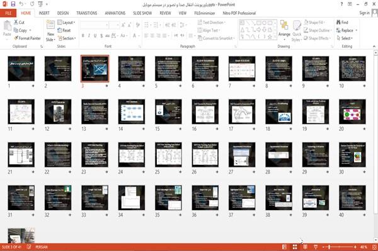The image size is (378, 251).
Task: Click the zoom slider in status bar
Action: point(339,247)
